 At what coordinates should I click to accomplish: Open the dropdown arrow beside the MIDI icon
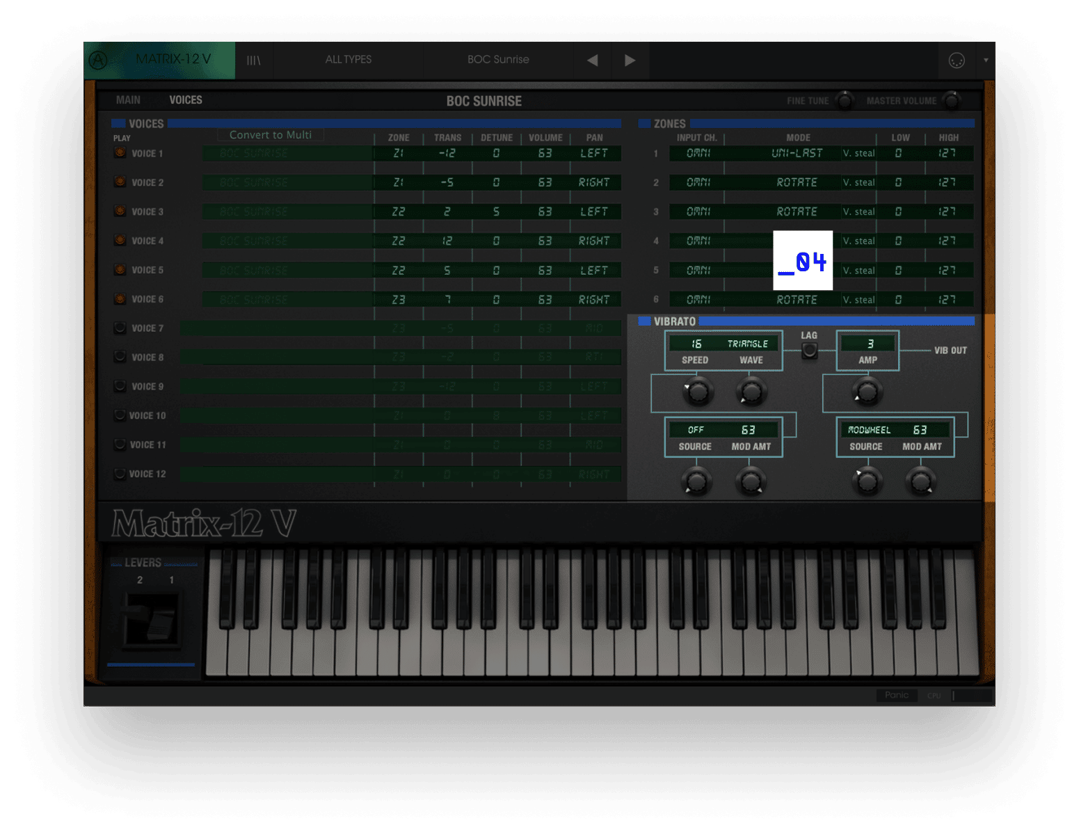tap(986, 61)
